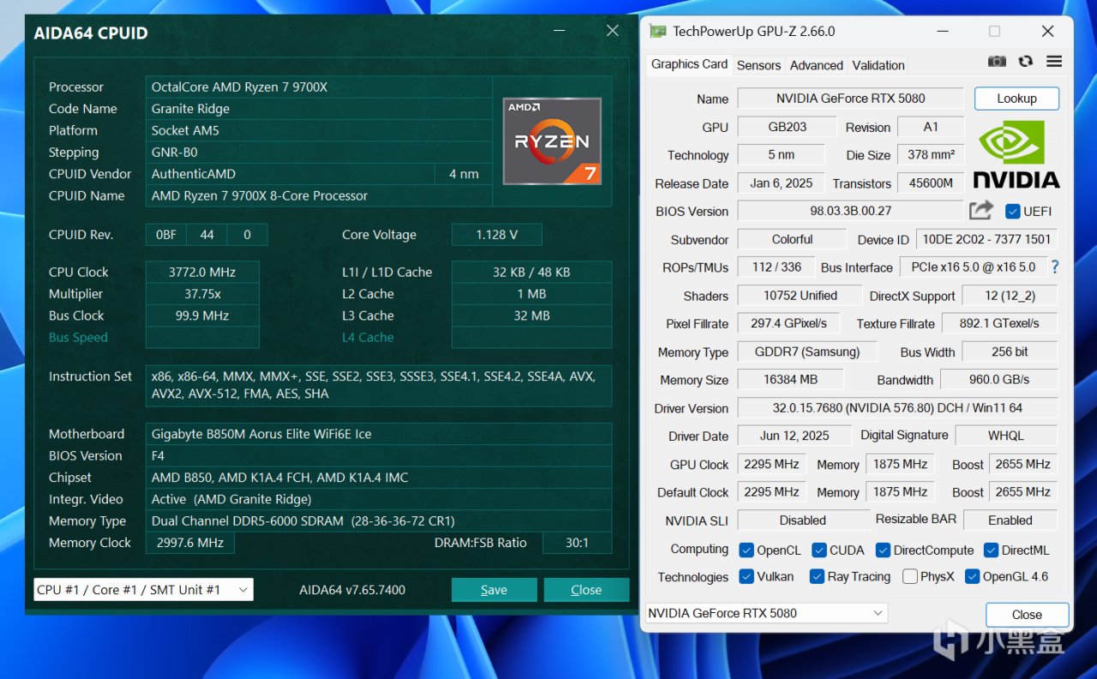
Task: Click the Memory Clock 2997.6 MHz value
Action: tap(190, 543)
